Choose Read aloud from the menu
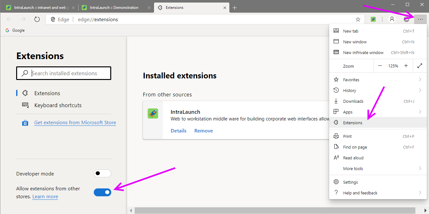Viewport: 429px width, 214px height. point(378,158)
